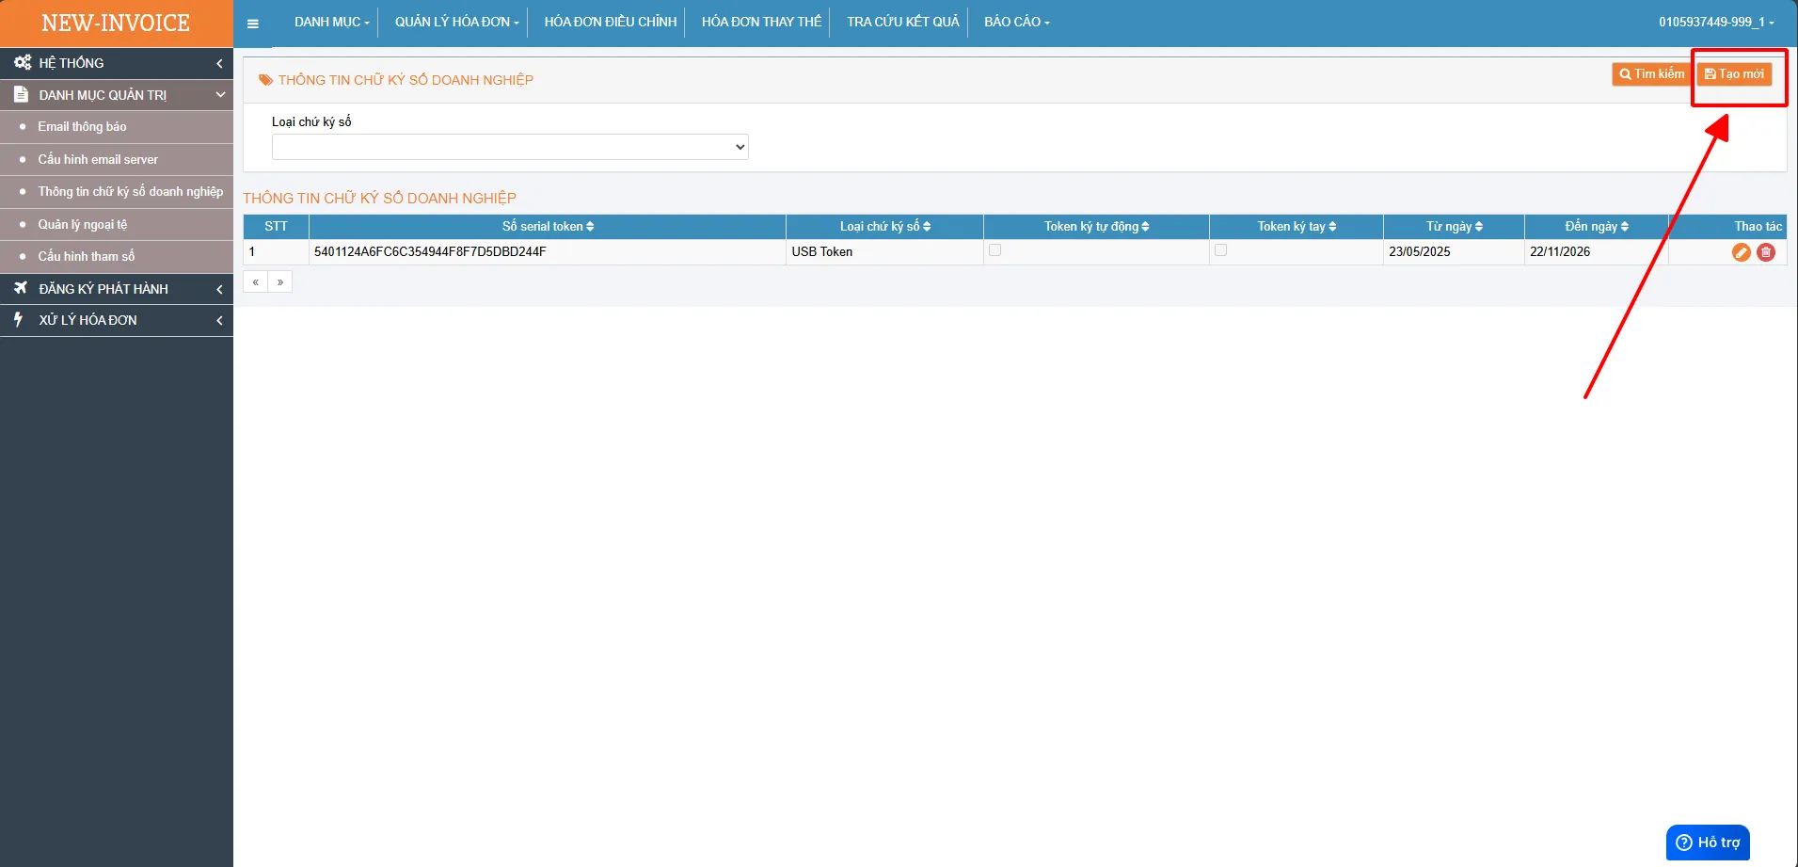1798x867 pixels.
Task: Click the orange edit pencil icon for row 1
Action: pyautogui.click(x=1741, y=252)
